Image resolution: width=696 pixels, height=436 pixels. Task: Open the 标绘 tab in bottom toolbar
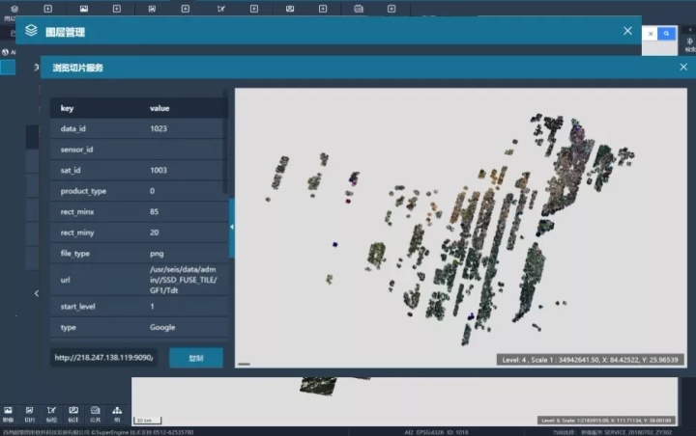click(51, 414)
